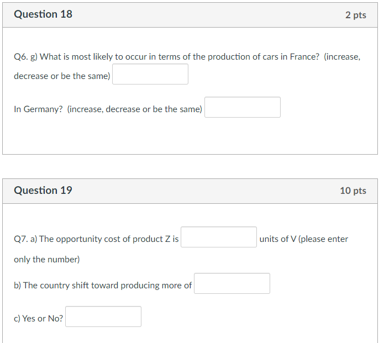This screenshot has height=343, width=384.
Task: Click the 'c) Yes or No?' label
Action: [39, 319]
